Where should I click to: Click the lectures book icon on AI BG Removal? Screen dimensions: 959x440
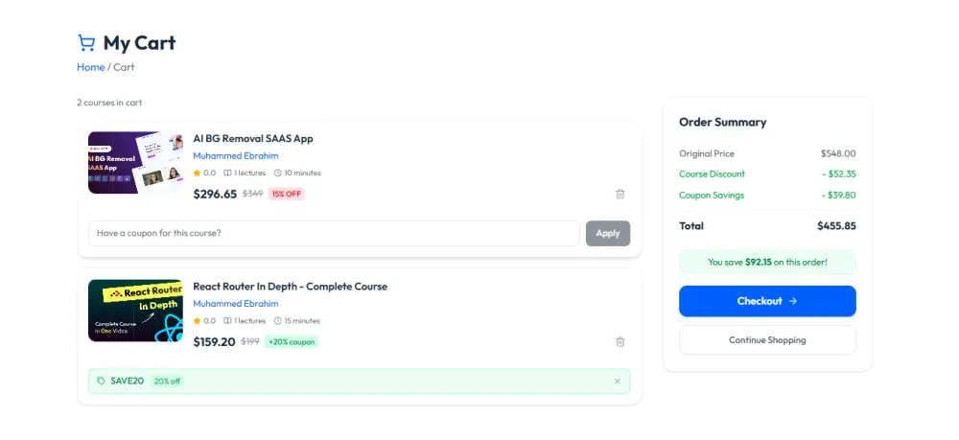(227, 173)
